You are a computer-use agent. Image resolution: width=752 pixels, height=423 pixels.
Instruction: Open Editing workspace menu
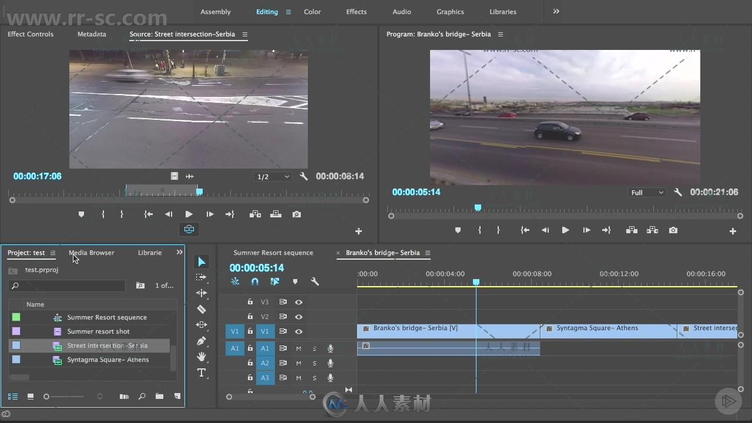(288, 12)
